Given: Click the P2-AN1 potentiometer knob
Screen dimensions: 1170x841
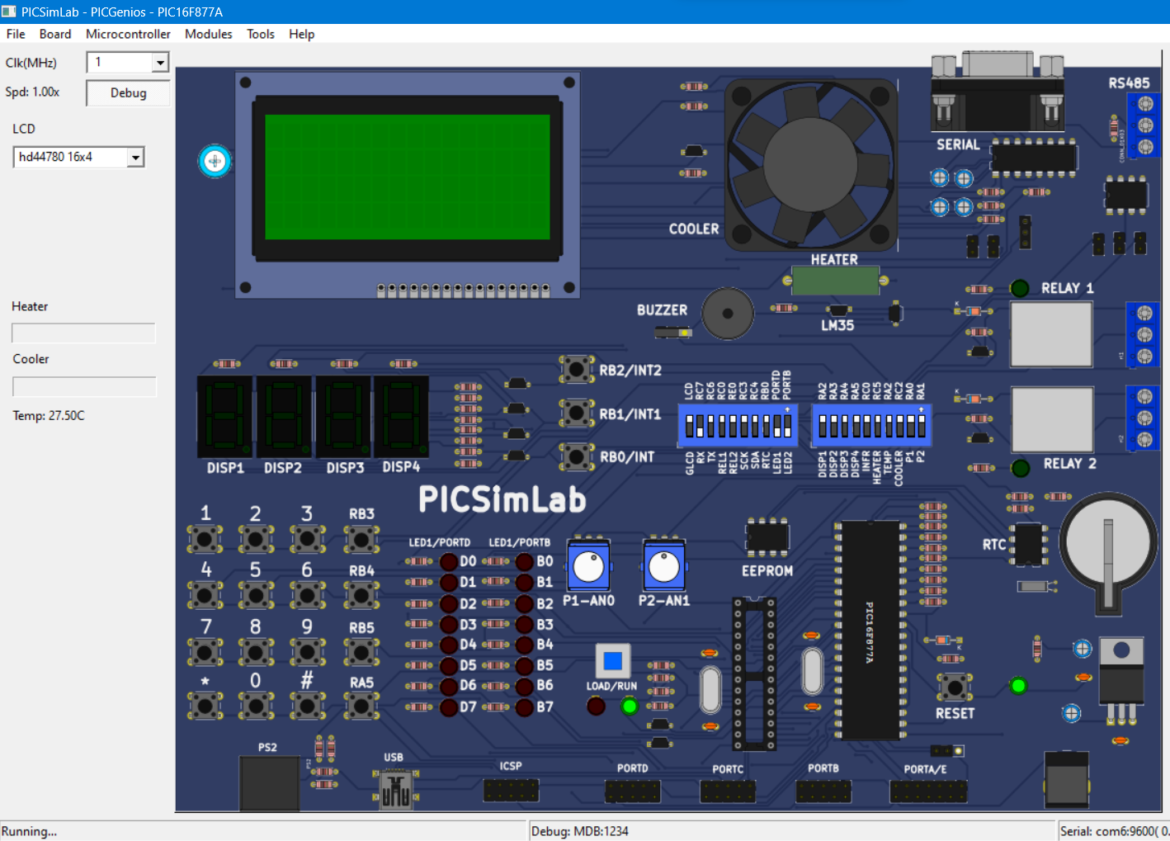Looking at the screenshot, I should coord(664,566).
